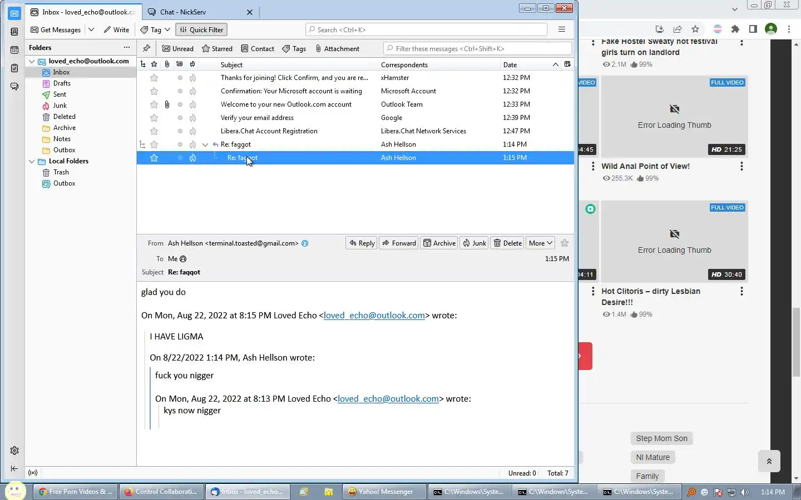Viewport: 801px width, 500px height.
Task: Collapse the loved_echo@outlook.com account tree
Action: (x=32, y=61)
